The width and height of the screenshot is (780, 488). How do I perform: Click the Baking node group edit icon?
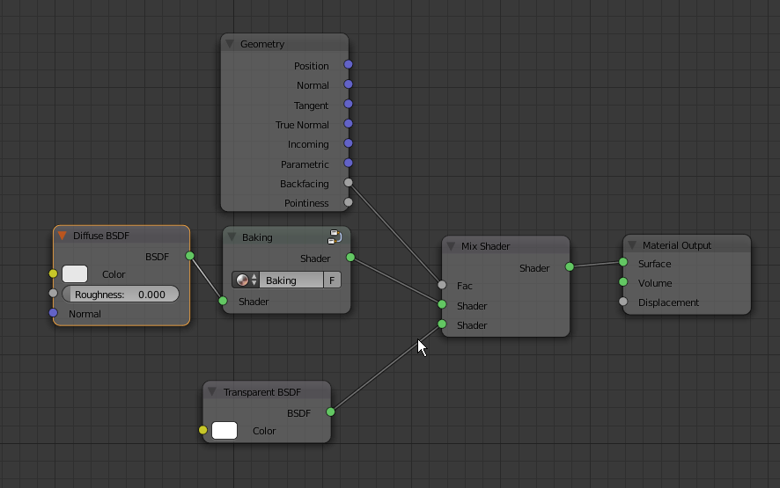tap(335, 237)
